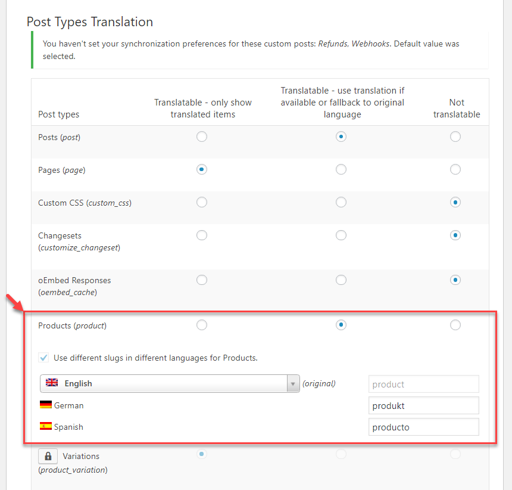Click the UK flag in language selector
512x490 pixels.
tap(52, 383)
